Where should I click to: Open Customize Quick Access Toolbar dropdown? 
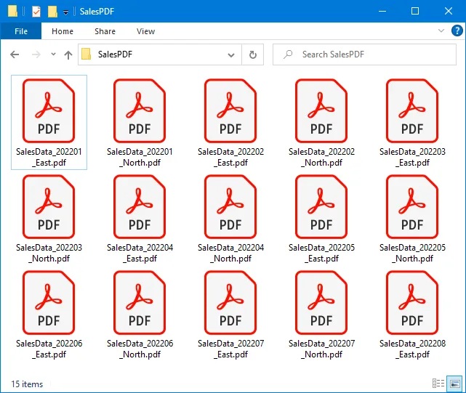pos(65,12)
